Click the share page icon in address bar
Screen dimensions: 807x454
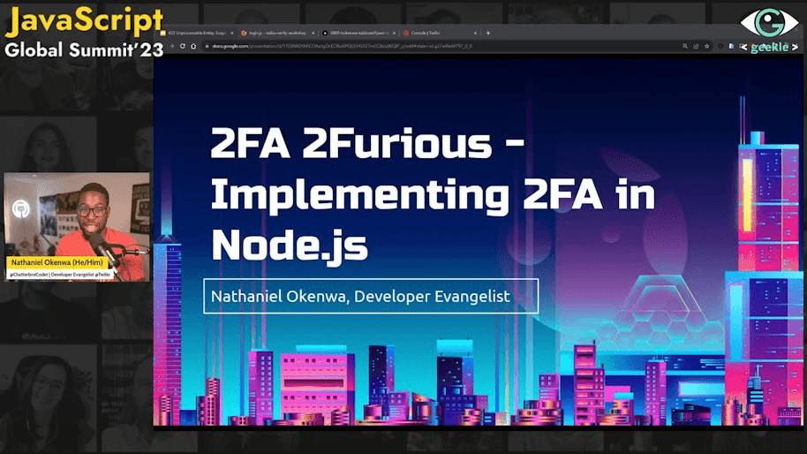[x=696, y=46]
